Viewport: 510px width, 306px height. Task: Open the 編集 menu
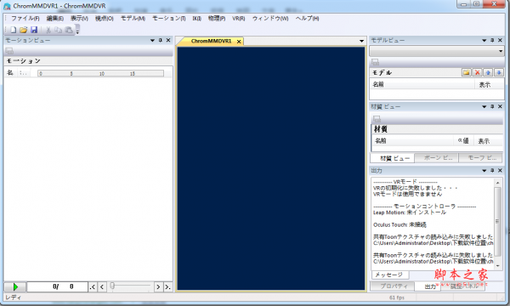tap(55, 19)
